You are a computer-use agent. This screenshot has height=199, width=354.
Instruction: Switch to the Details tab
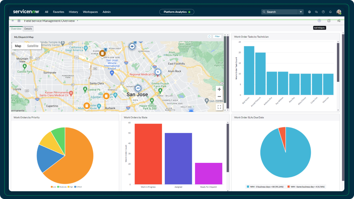pos(28,29)
